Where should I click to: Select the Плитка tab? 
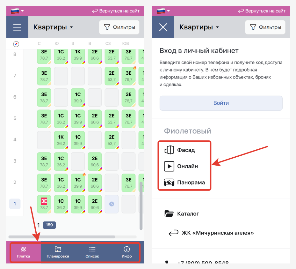(23, 252)
